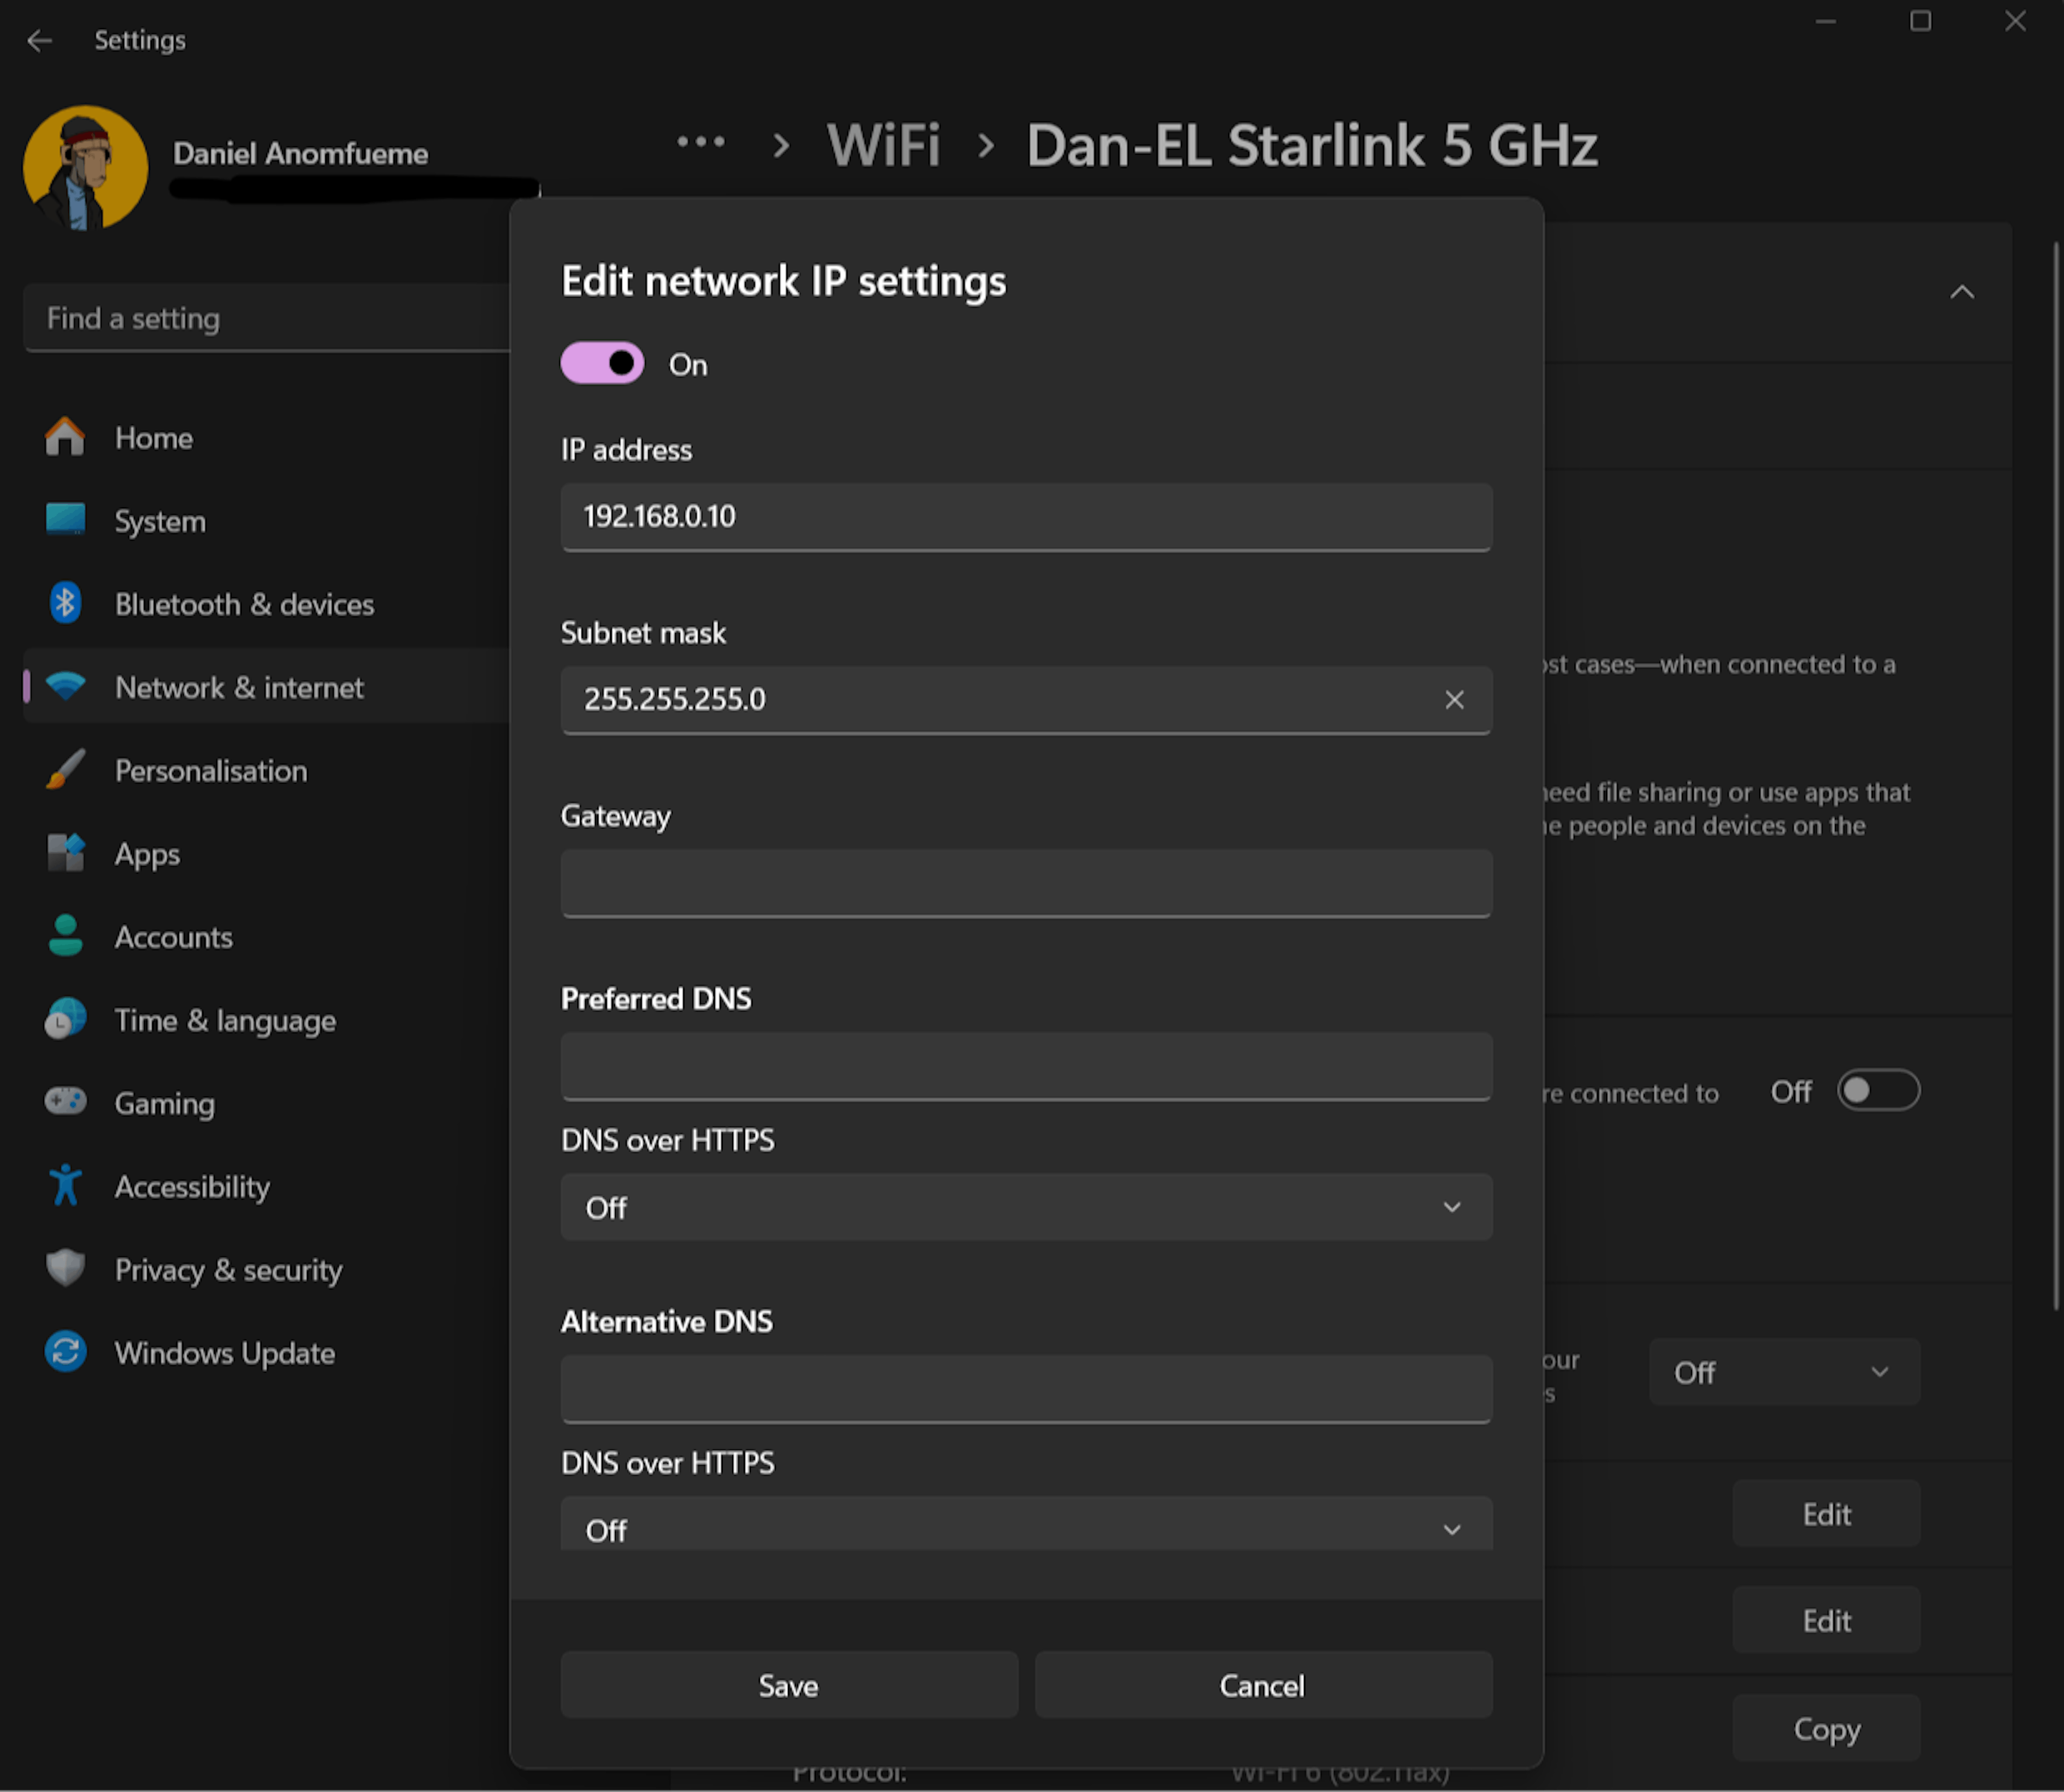Collapse the network properties section chevron
This screenshot has width=2064, height=1792.
[x=1961, y=293]
